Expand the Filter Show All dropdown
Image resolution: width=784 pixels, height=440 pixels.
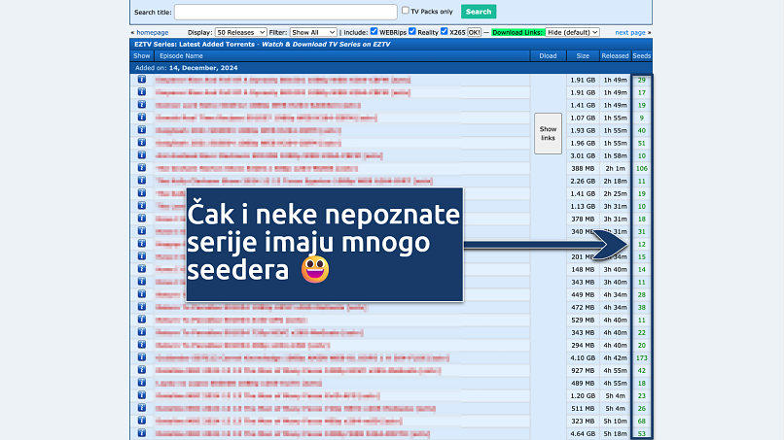pyautogui.click(x=314, y=32)
